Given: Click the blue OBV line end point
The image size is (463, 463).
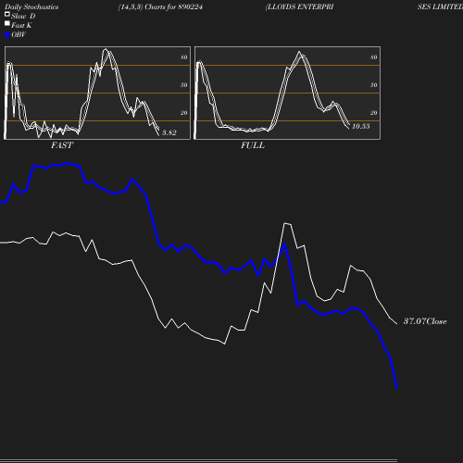Looking at the screenshot, I should pos(397,387).
